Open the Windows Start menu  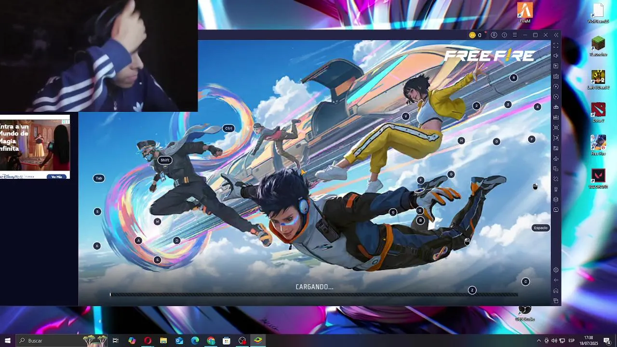[x=8, y=341]
